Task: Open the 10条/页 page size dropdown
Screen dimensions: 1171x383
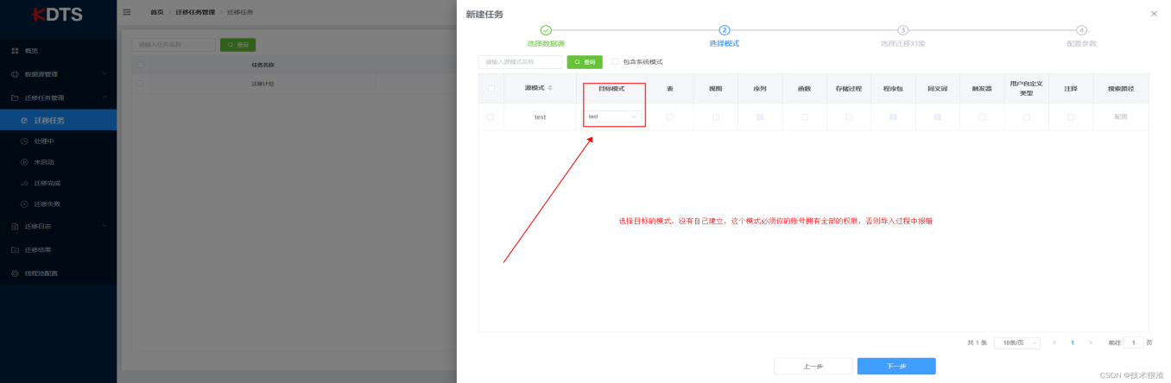Action: click(x=1017, y=342)
